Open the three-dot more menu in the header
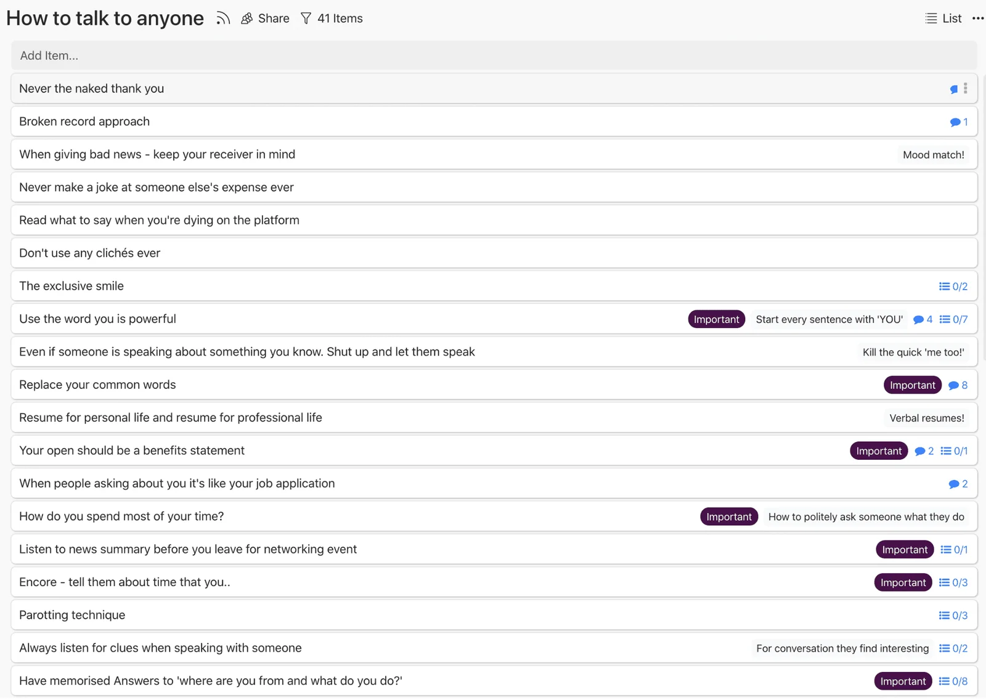Screen dimensions: 986x699 tap(978, 18)
